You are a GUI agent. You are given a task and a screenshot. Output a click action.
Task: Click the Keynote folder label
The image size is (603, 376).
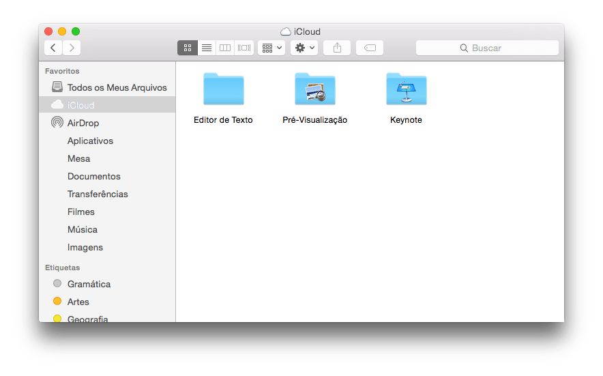coord(406,120)
